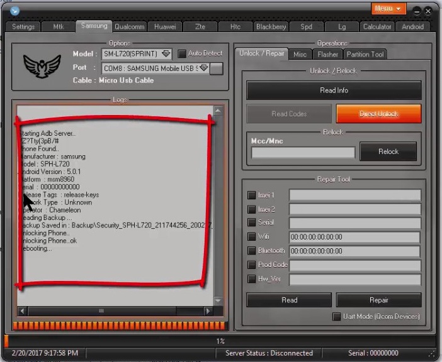Select the Unlock / Repair operations tab
Image resolution: width=442 pixels, height=362 pixels.
coord(261,53)
